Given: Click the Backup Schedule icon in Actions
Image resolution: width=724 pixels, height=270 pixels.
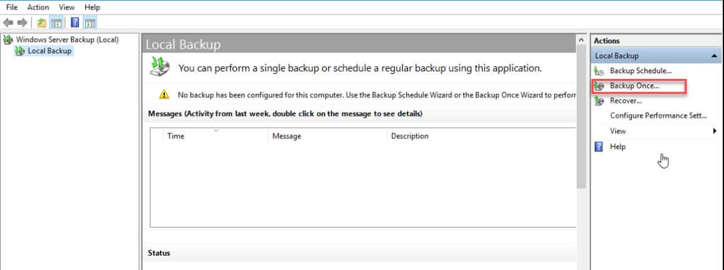Looking at the screenshot, I should pos(599,71).
